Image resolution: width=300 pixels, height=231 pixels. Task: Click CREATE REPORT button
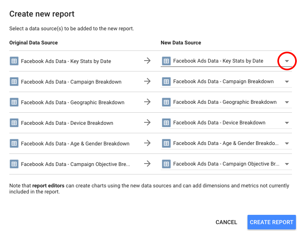[271, 222]
